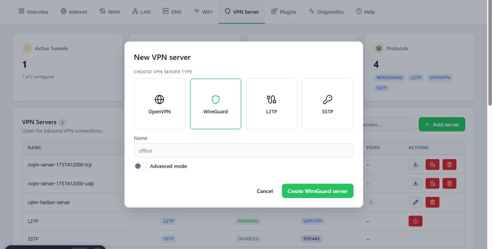Open the Overview tab
Viewport: 493px width, 249px height.
pos(34,12)
